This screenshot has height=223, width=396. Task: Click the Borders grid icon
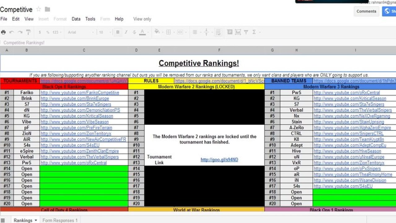(x=168, y=32)
